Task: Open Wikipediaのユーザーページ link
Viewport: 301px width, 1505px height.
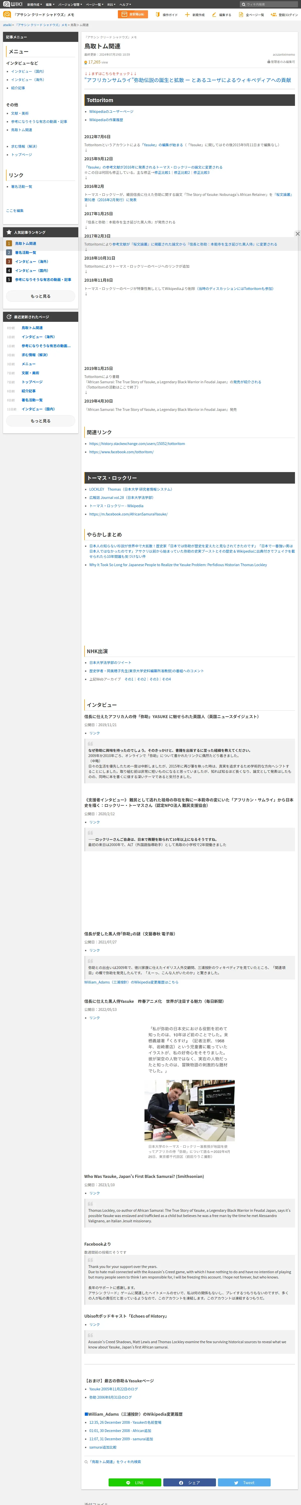Action: pos(111,112)
